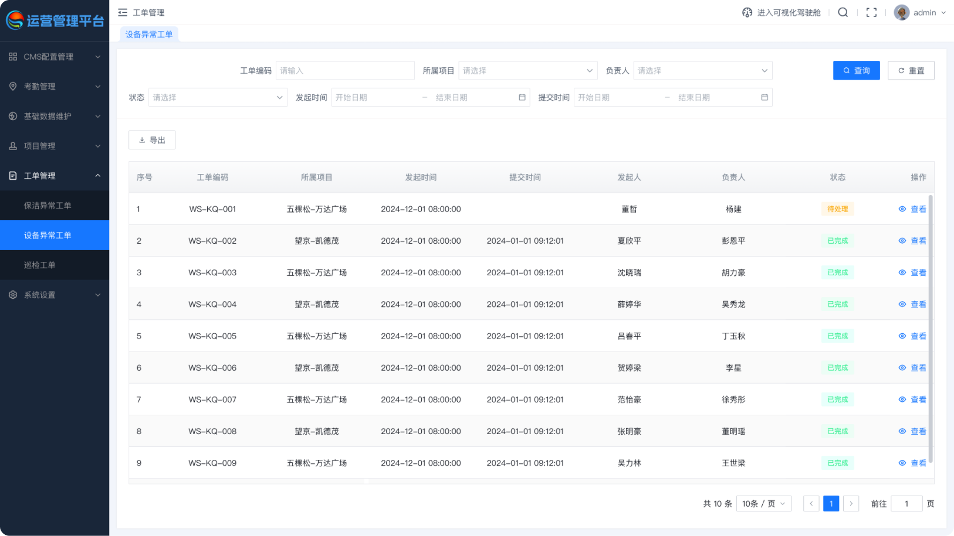Click the 工单管理 document icon
Image resolution: width=954 pixels, height=536 pixels.
[x=13, y=176]
